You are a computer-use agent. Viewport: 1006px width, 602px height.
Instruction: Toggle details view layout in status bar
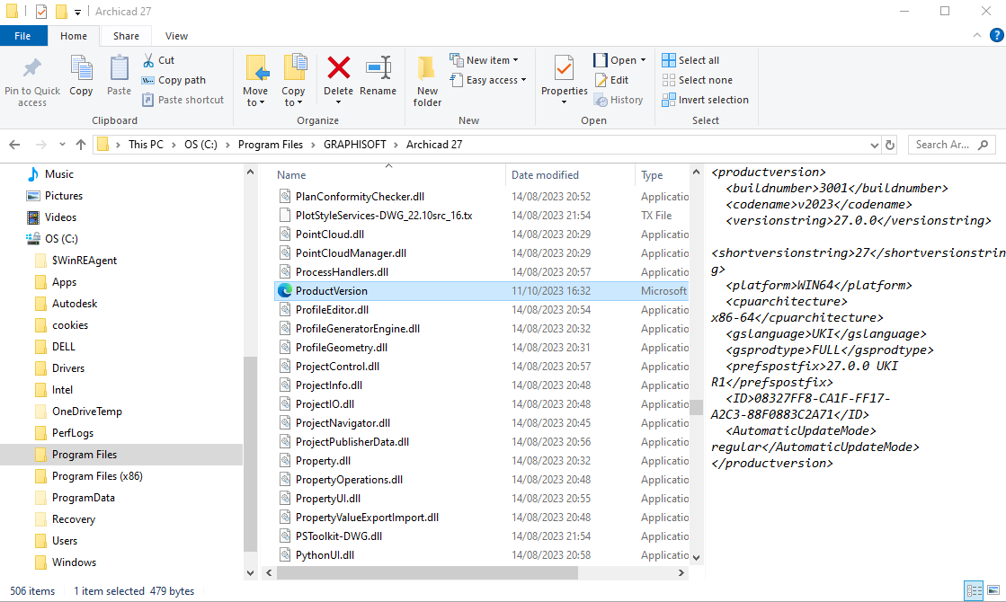tap(974, 590)
